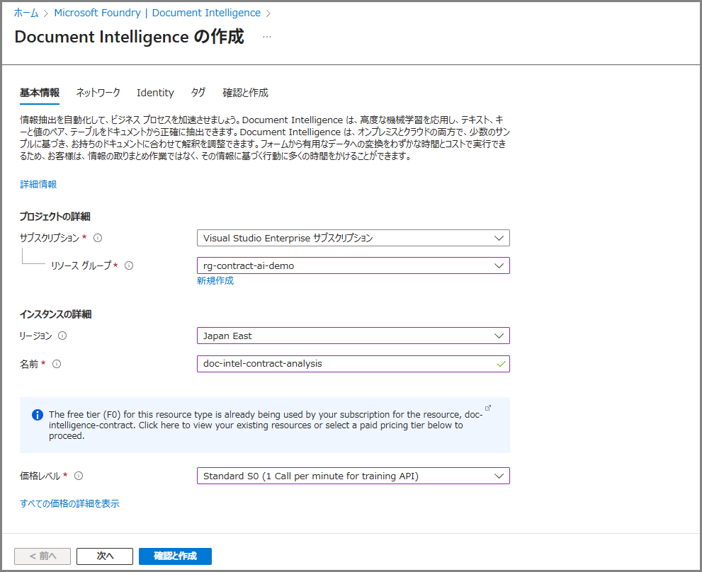Click info icon next to リージョン label

[x=62, y=336]
